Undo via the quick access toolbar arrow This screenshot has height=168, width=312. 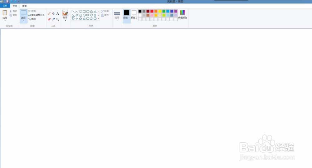click(x=11, y=1)
